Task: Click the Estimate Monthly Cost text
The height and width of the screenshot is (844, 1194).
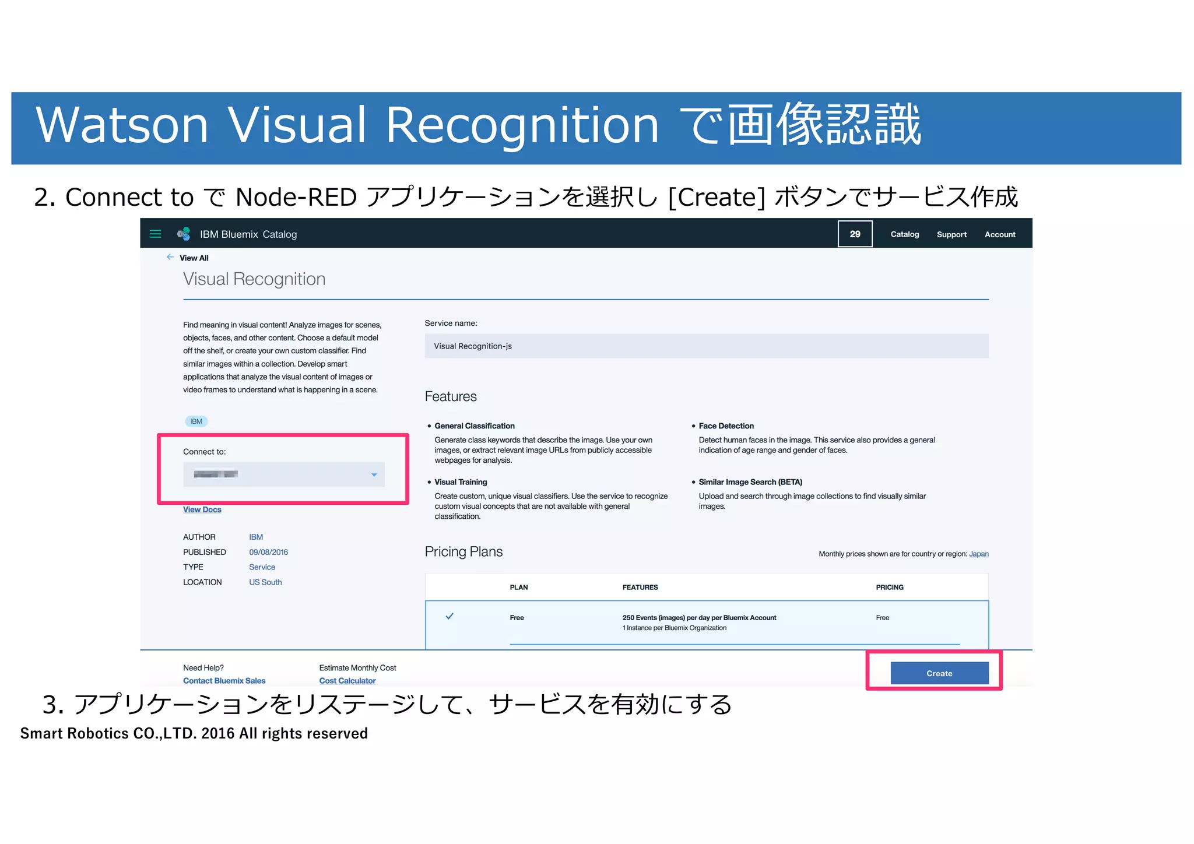Action: click(357, 668)
